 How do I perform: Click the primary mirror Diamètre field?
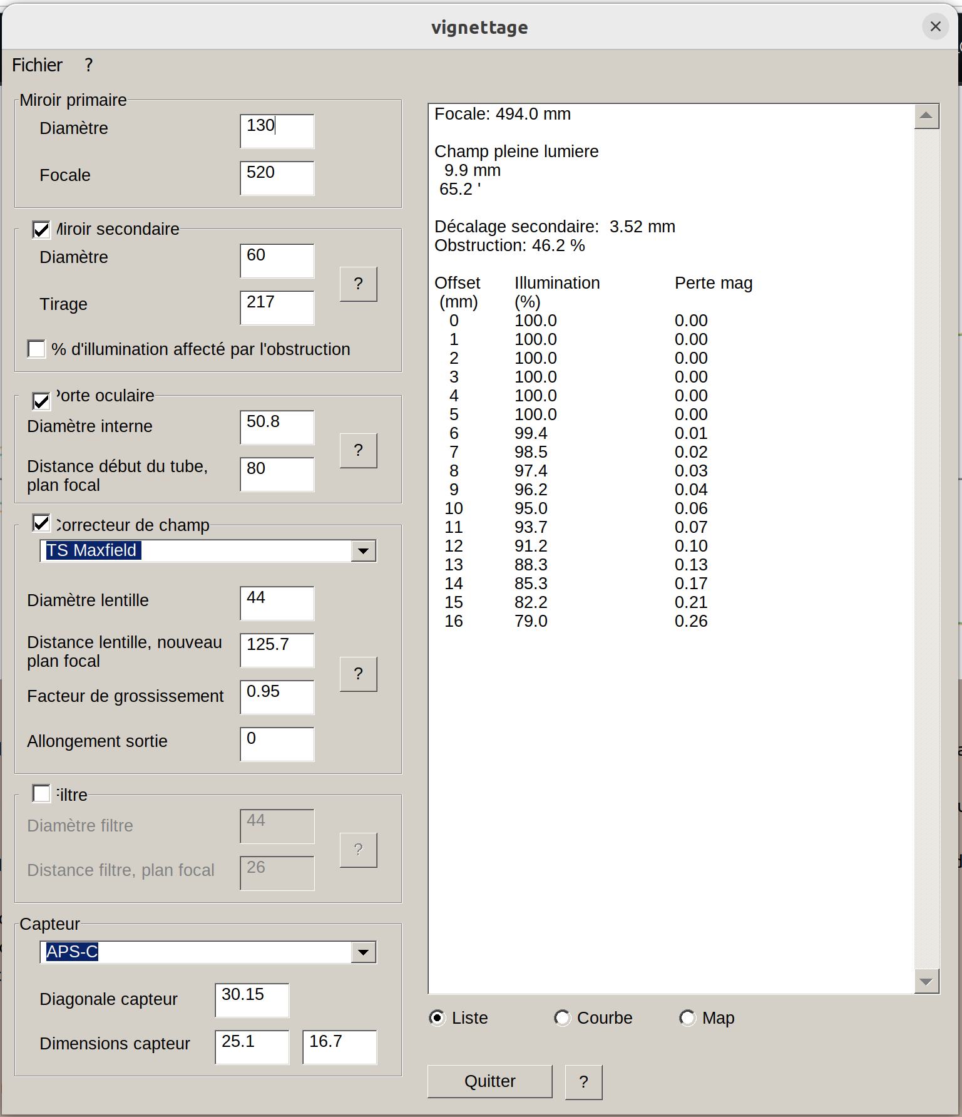click(277, 131)
